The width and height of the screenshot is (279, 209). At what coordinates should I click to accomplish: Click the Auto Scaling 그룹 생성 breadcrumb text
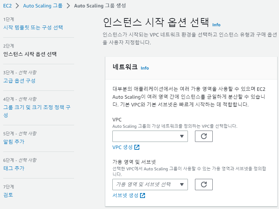point(100,6)
